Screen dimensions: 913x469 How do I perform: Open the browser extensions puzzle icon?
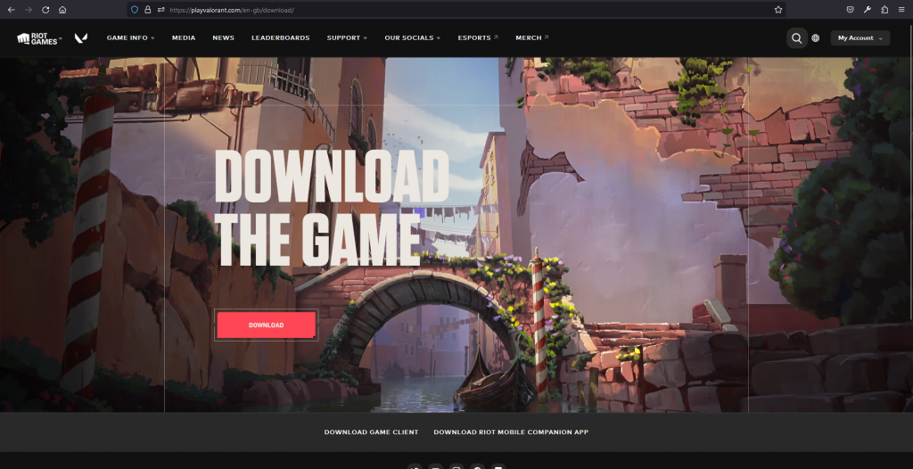pos(884,10)
